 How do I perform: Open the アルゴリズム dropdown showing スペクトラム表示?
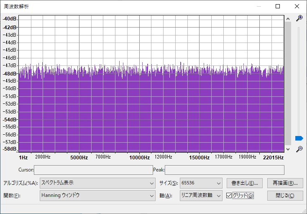97,183
